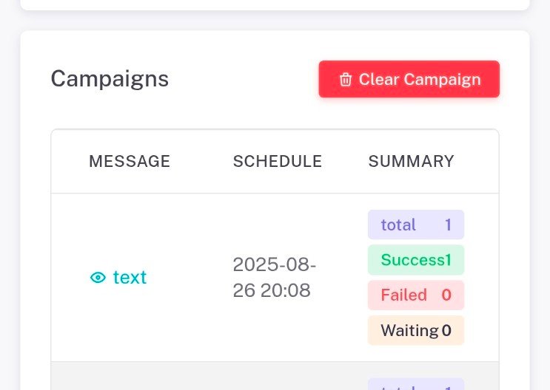Click the green Success badge
This screenshot has width=550, height=390.
pos(415,260)
